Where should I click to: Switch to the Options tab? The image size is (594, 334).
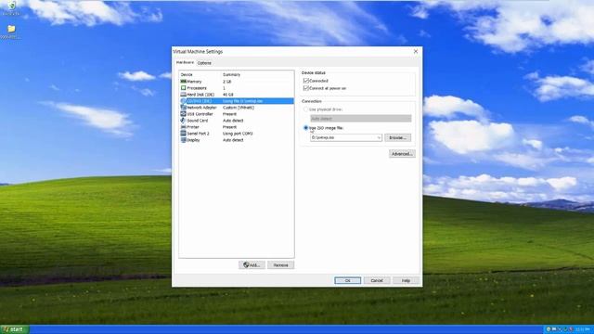click(x=204, y=63)
